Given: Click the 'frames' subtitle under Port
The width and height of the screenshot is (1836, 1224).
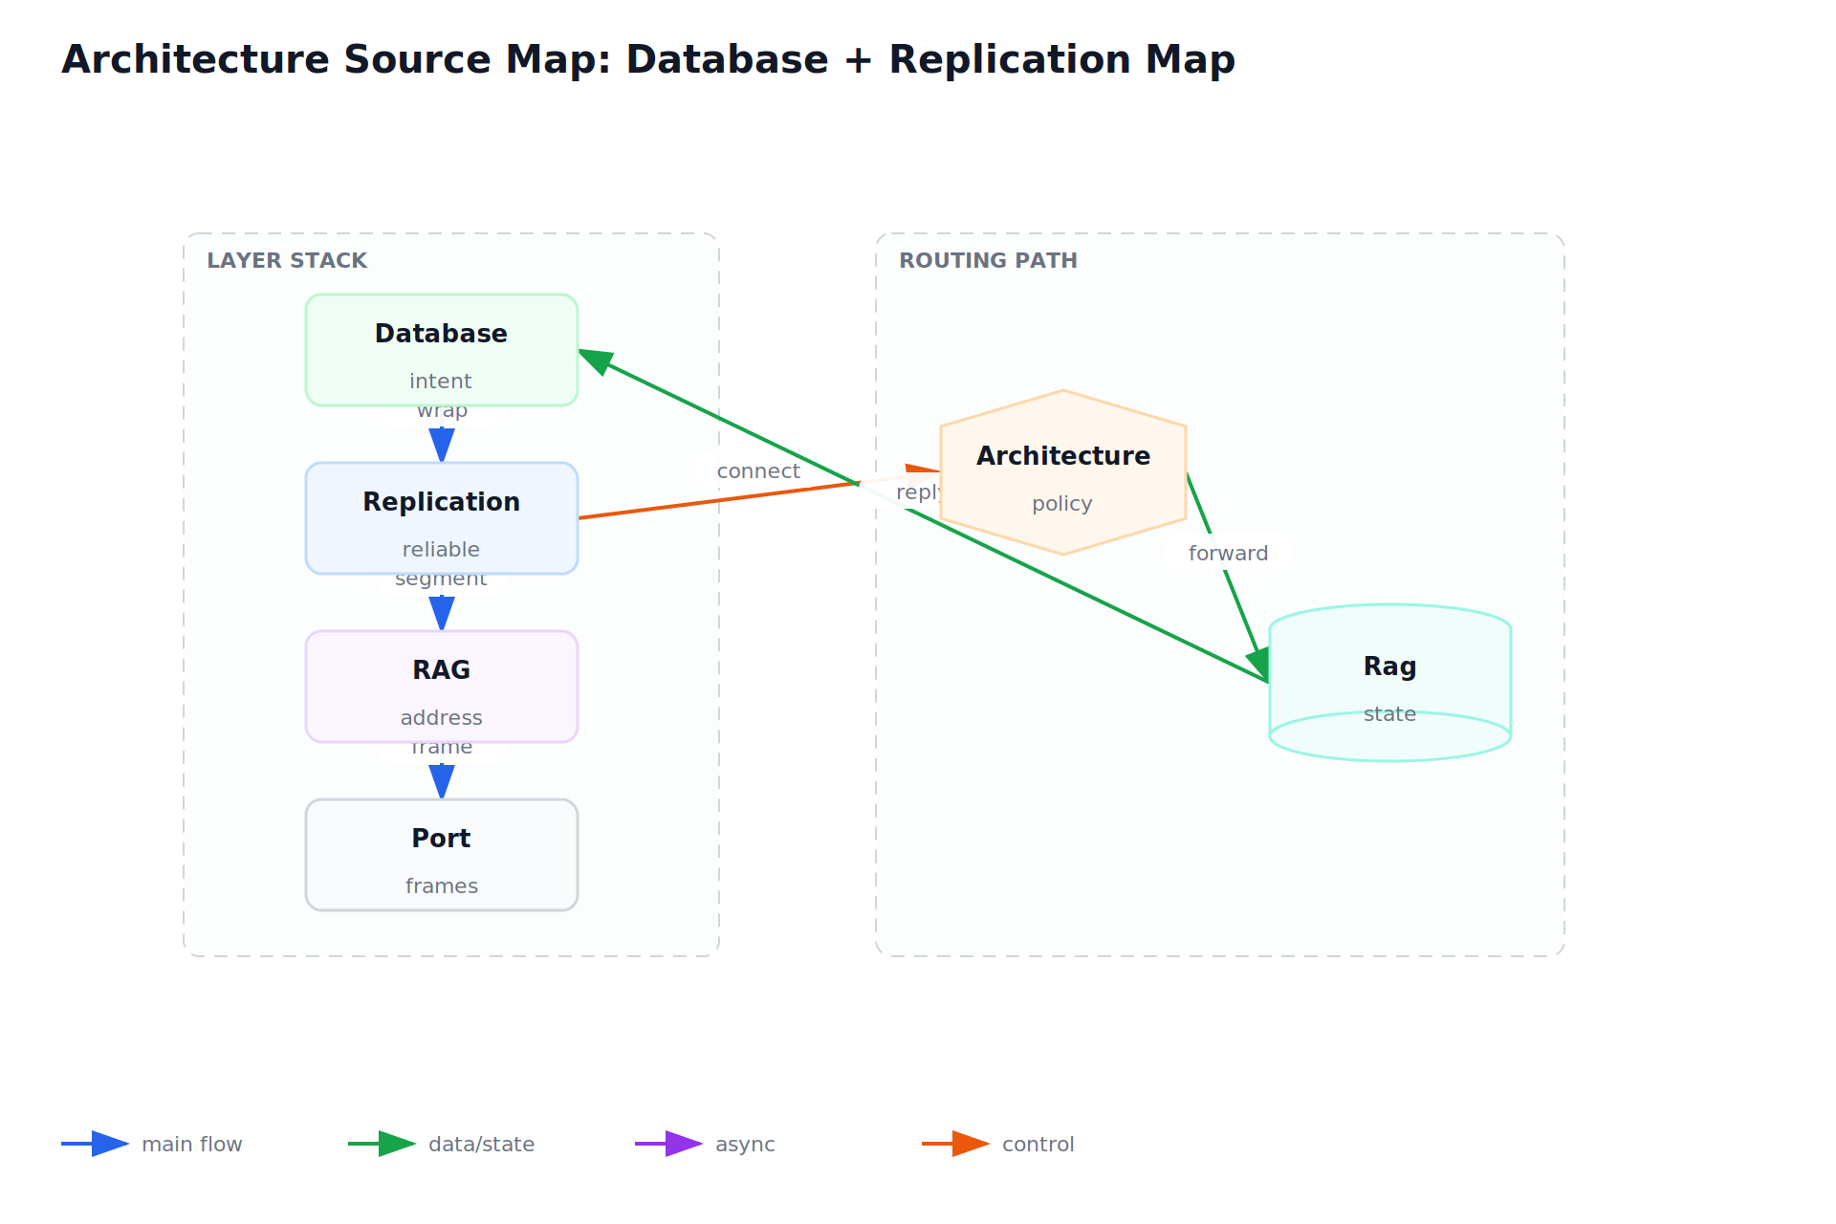Looking at the screenshot, I should [x=442, y=886].
